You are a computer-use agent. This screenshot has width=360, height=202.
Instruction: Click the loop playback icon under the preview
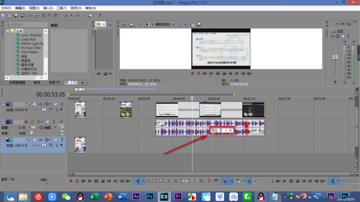coord(199,73)
